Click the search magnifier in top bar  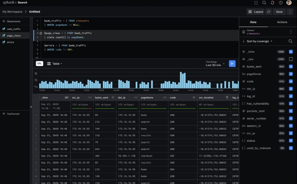point(264,2)
